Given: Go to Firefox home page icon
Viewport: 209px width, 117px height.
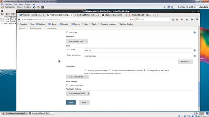Looking at the screenshot, I should (187, 19).
